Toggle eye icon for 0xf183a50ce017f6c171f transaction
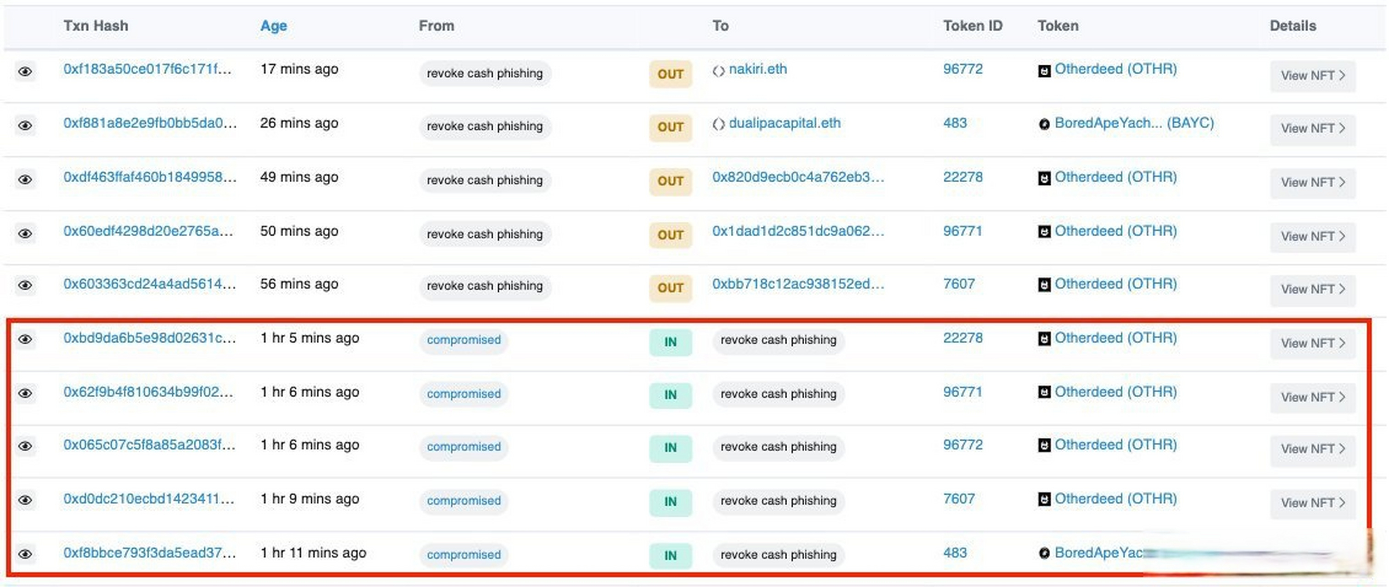The height and width of the screenshot is (587, 1389). tap(25, 72)
